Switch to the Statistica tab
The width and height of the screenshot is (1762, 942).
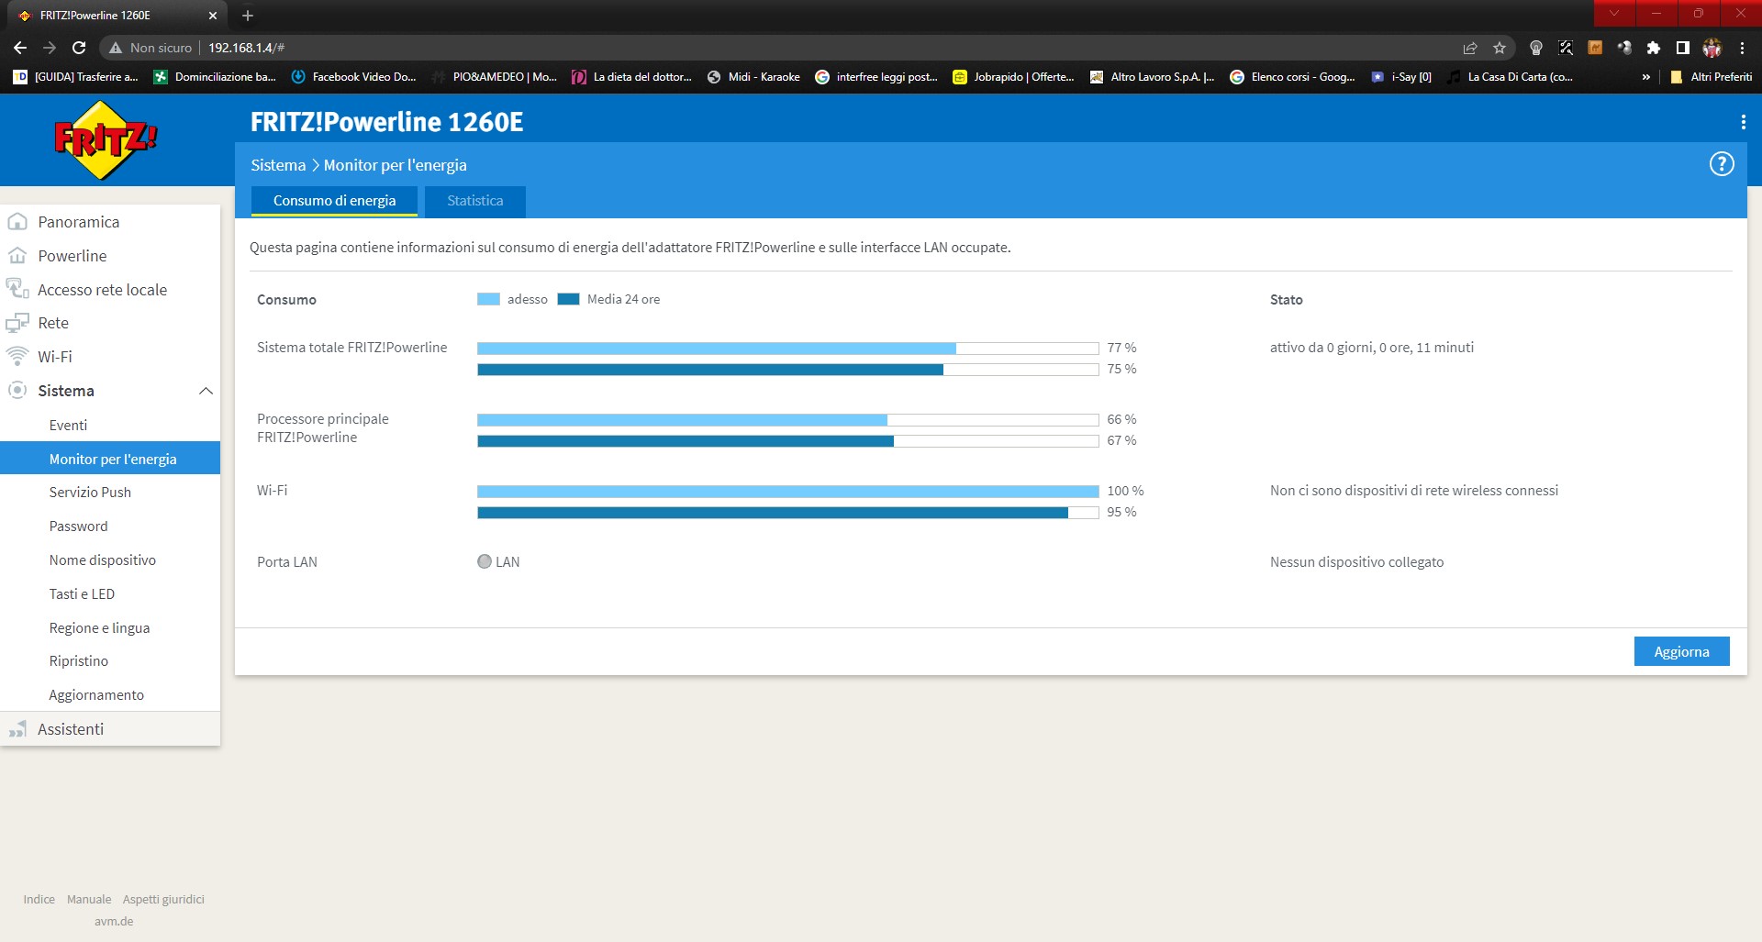pos(474,201)
